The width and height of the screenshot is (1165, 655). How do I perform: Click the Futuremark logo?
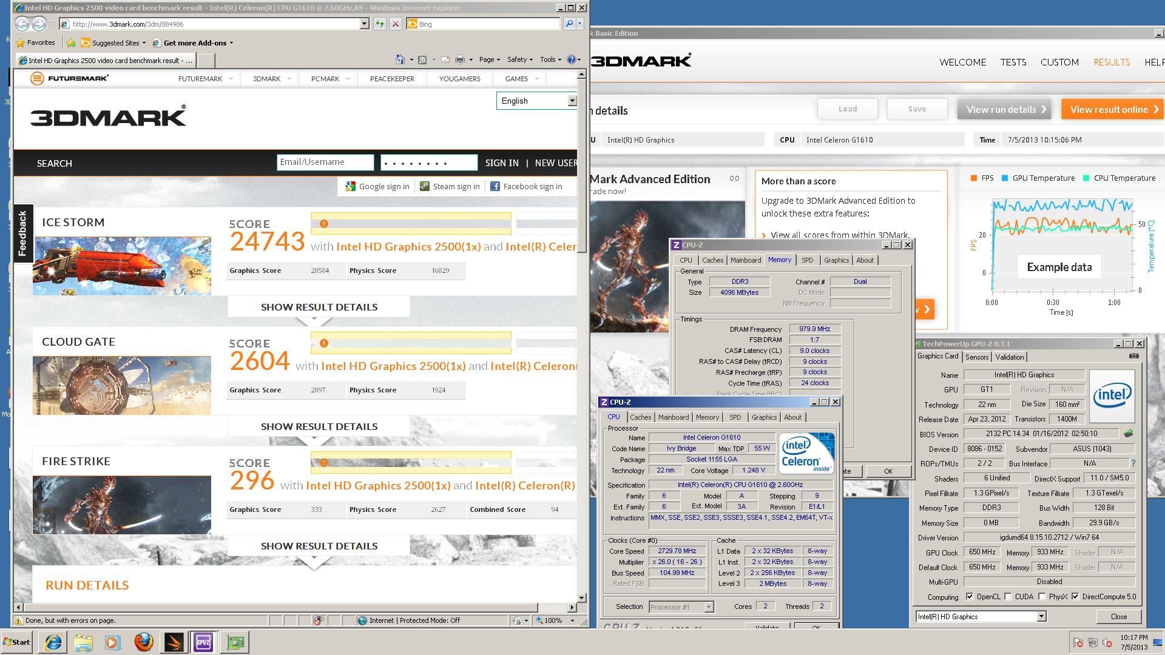[x=70, y=78]
